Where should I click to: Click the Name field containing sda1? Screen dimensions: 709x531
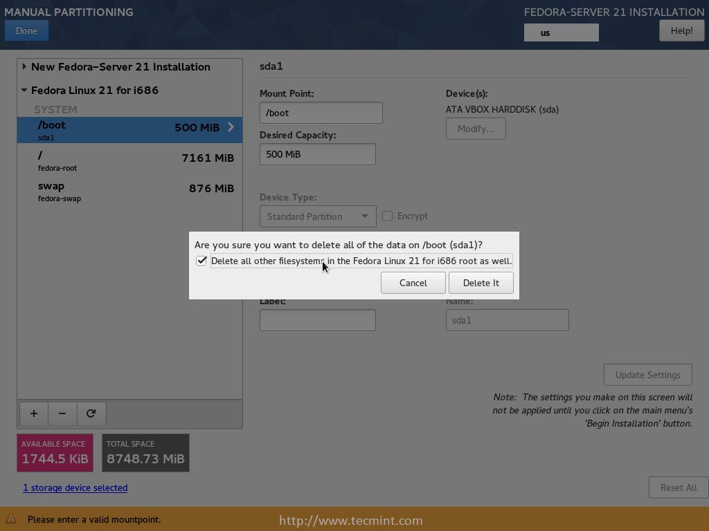508,320
